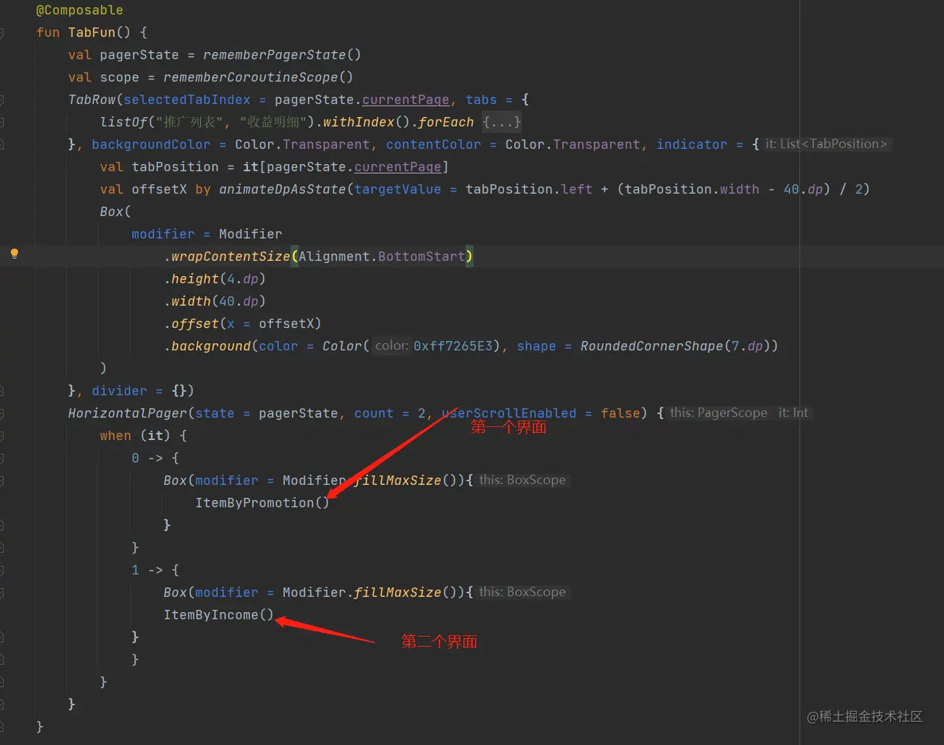Click the animateDpAsState call
The image size is (944, 745).
tap(283, 189)
